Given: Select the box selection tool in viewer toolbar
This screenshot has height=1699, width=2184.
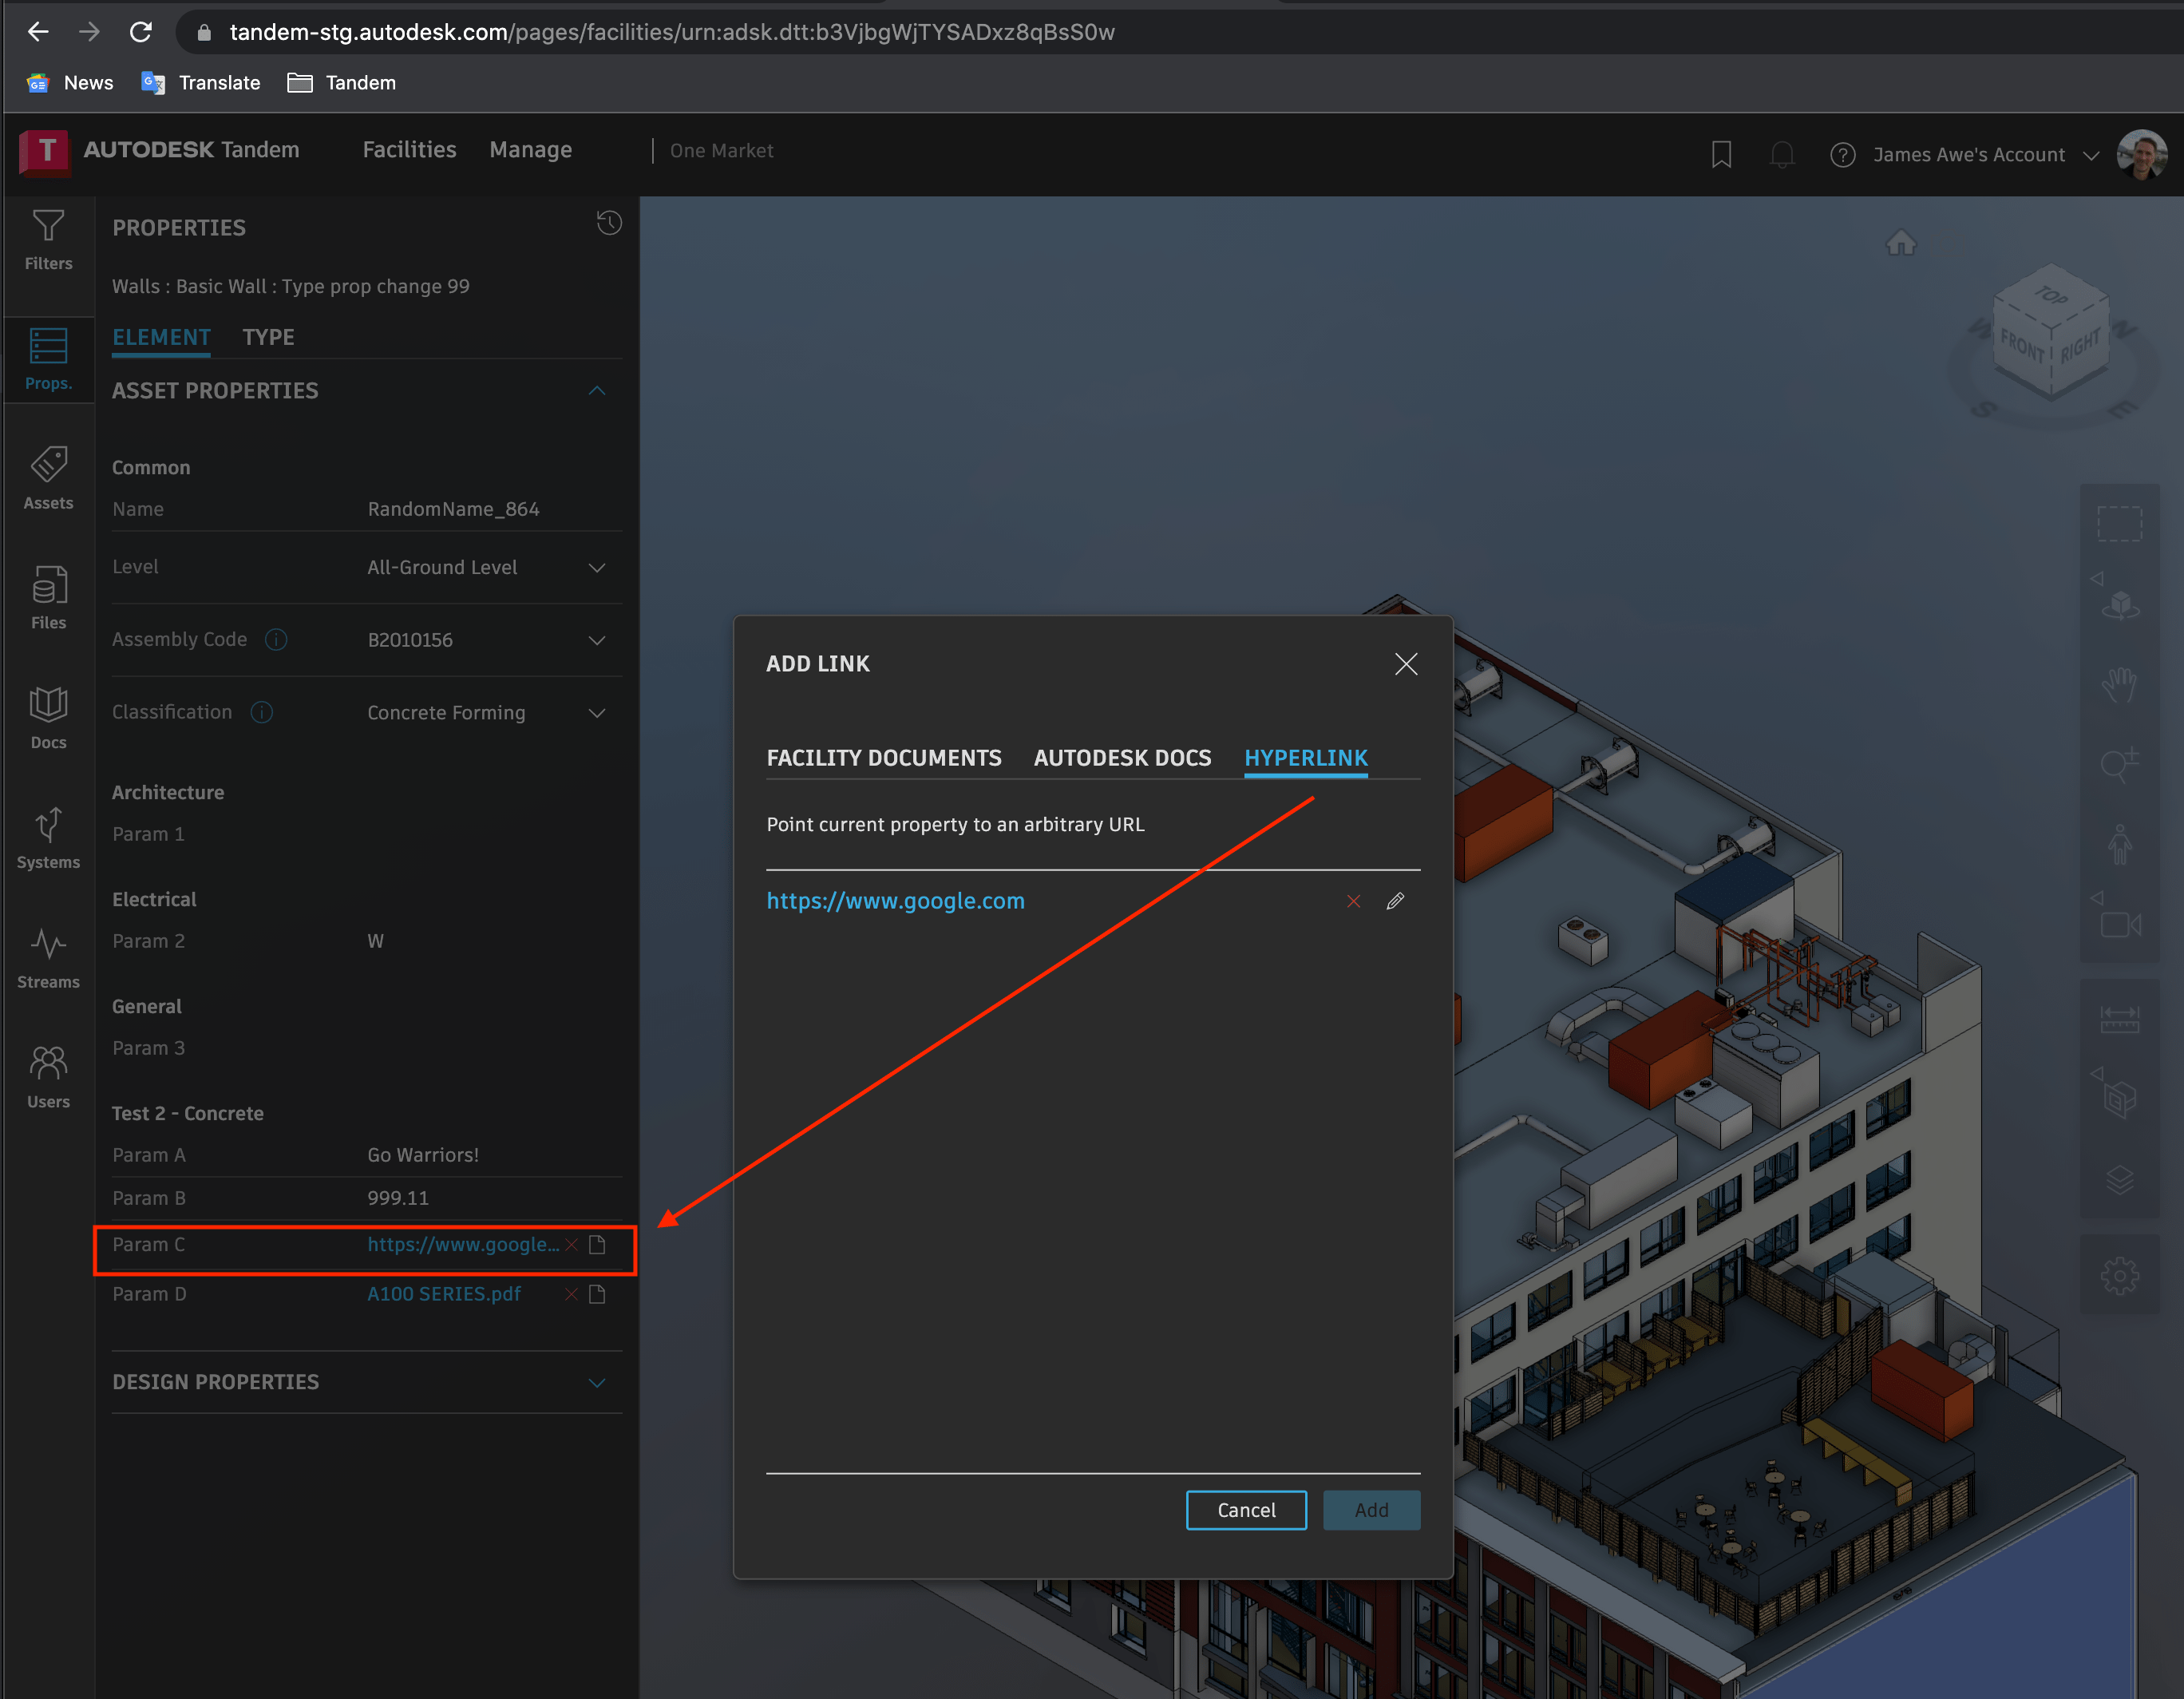Looking at the screenshot, I should click(x=2119, y=523).
